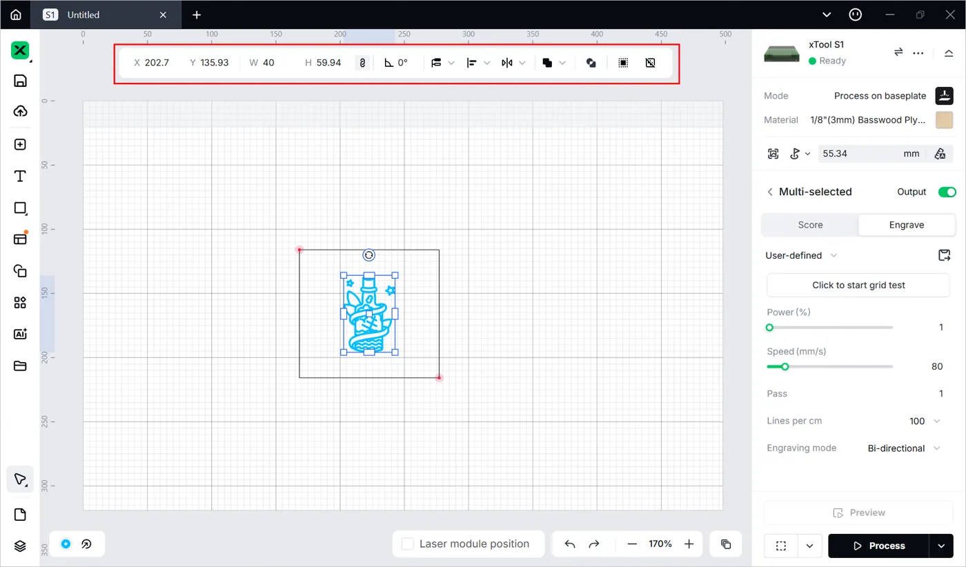This screenshot has width=966, height=567.
Task: Open the Process options dropdown arrow
Action: pos(941,546)
